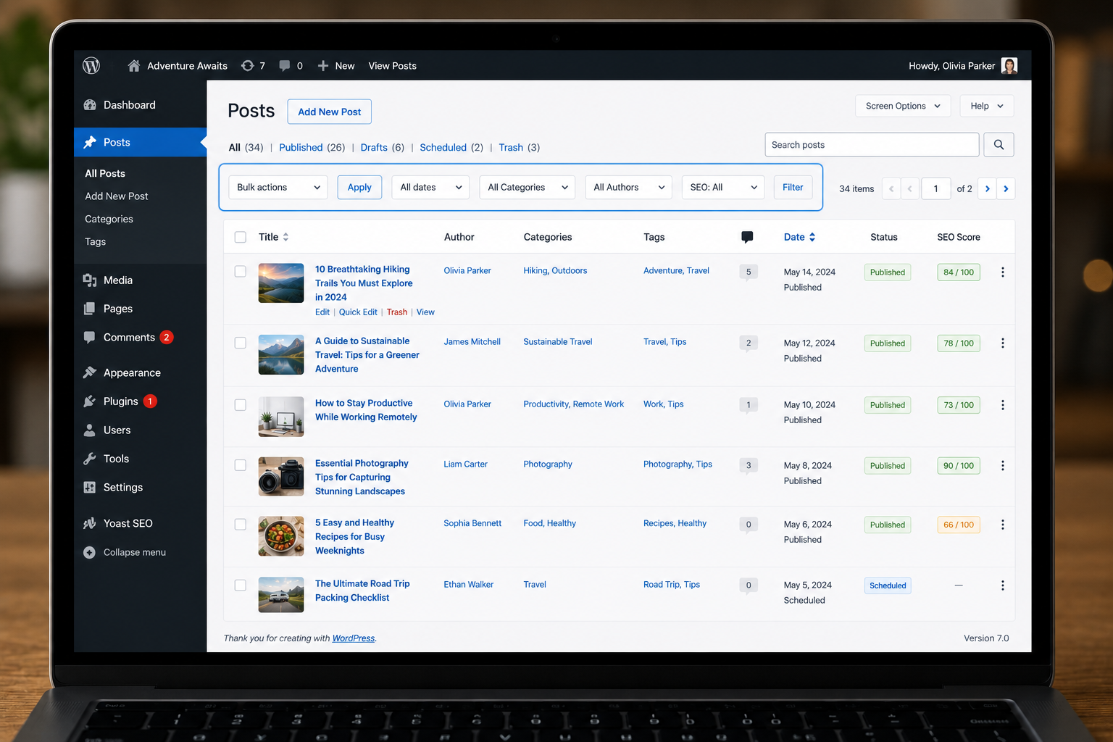1113x742 pixels.
Task: Open the WordPress footer link
Action: click(x=354, y=638)
